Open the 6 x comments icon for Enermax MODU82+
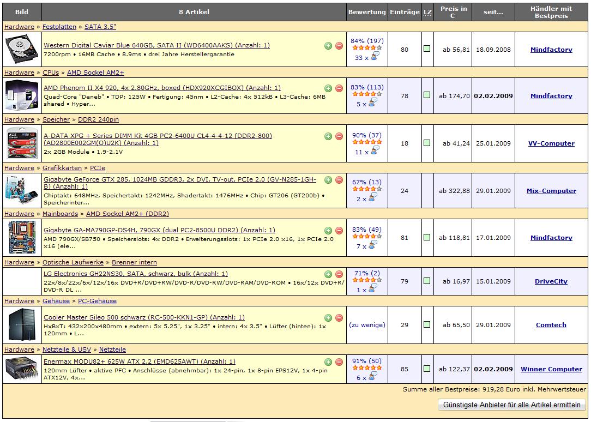This screenshot has width=591, height=422. tap(372, 377)
